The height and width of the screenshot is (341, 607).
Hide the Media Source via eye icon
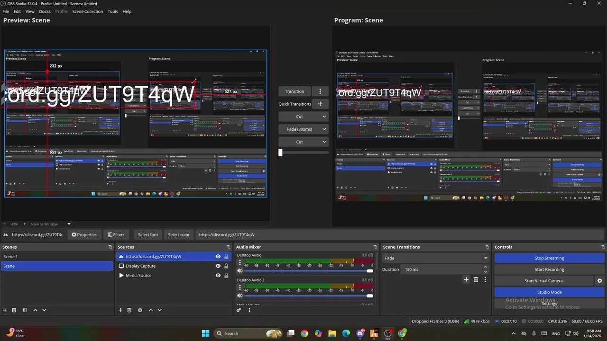point(218,276)
